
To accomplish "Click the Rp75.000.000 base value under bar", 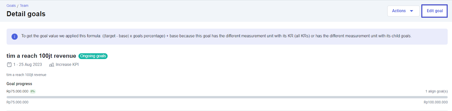I will point(18,102).
